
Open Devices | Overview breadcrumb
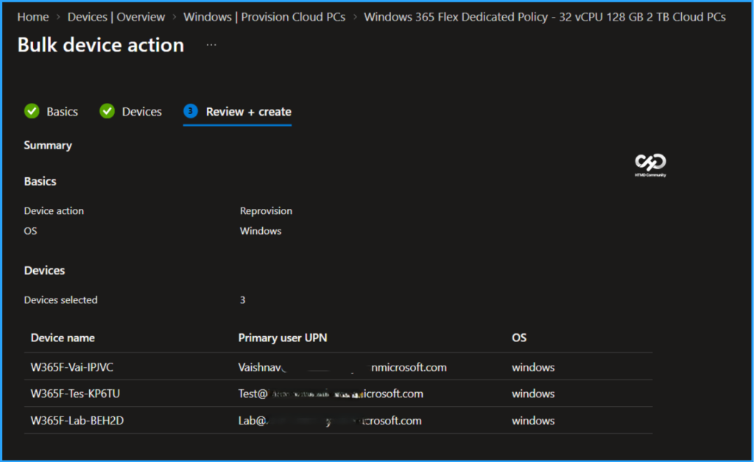(116, 17)
